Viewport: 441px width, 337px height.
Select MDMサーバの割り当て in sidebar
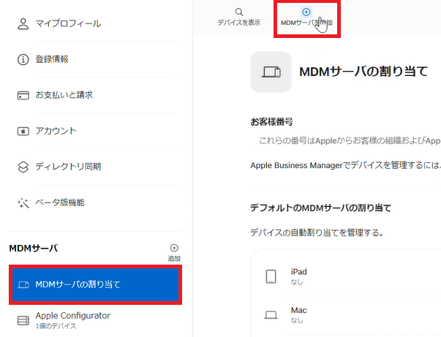pos(95,284)
